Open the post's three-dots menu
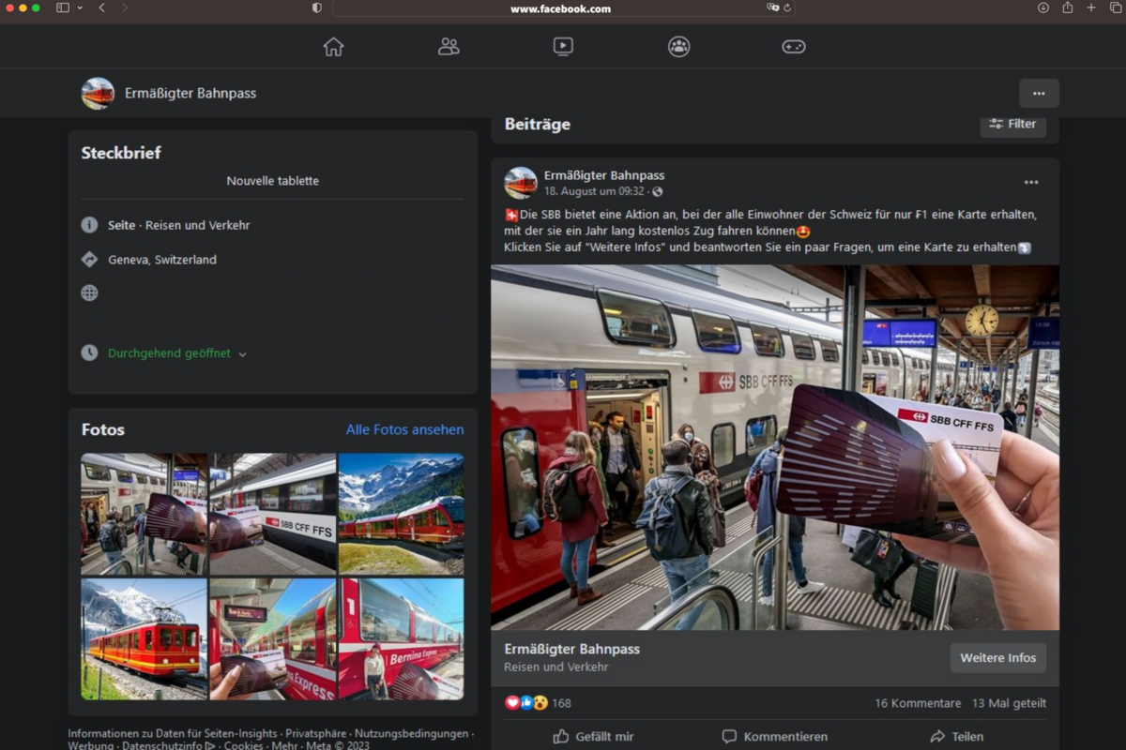Image resolution: width=1126 pixels, height=750 pixels. (x=1031, y=183)
